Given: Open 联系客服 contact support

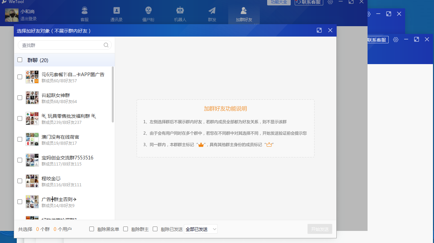Looking at the screenshot, I should point(308,2).
